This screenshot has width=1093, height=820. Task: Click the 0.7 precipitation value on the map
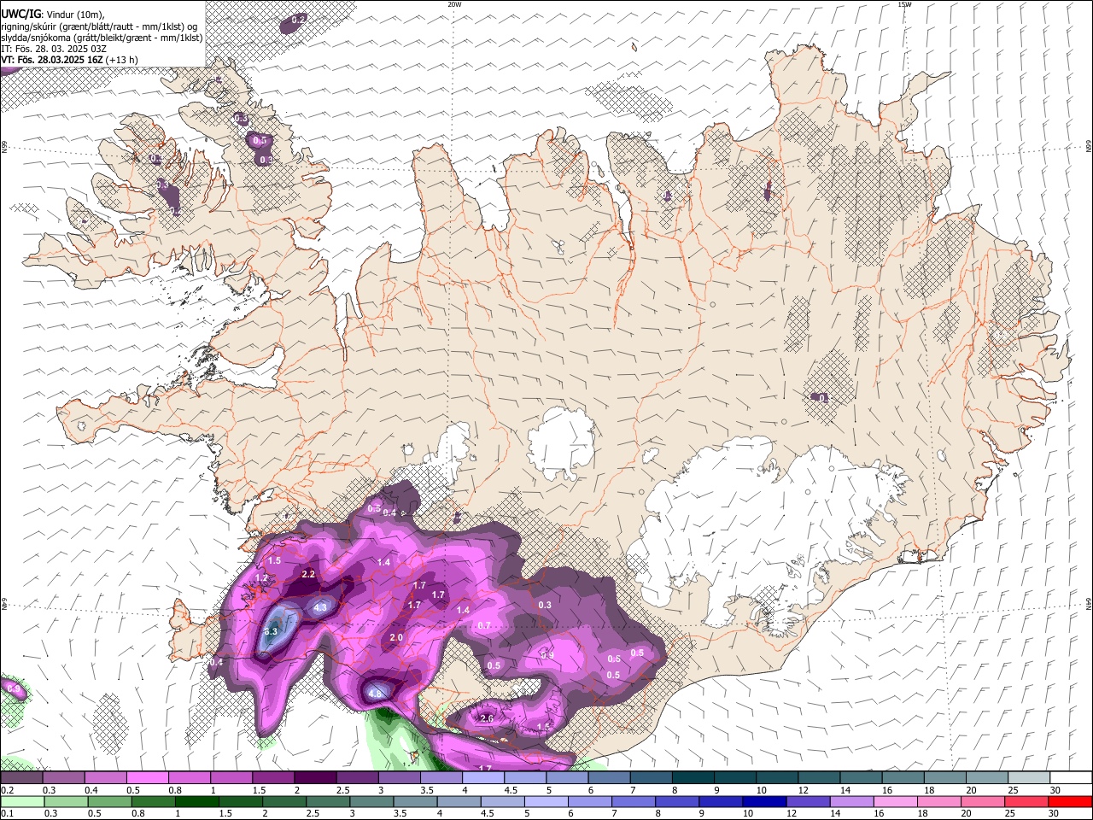pyautogui.click(x=484, y=625)
